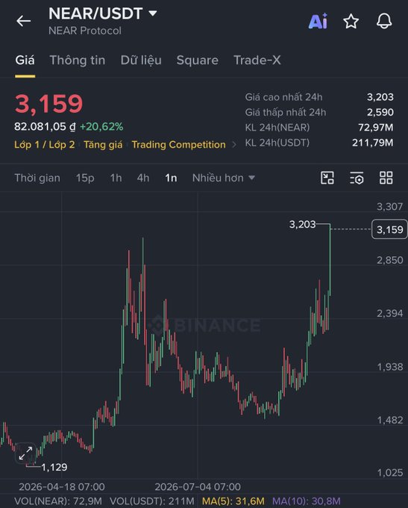
Task: Open the four-square grid layout icon
Action: coord(386,178)
